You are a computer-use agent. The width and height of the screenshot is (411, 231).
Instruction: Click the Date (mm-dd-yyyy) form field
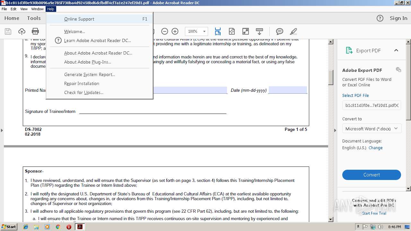[x=288, y=90]
